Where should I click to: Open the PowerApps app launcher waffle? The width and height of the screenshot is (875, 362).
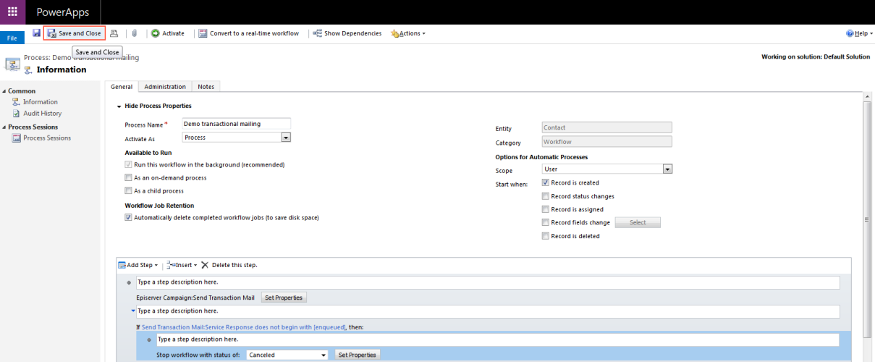12,12
